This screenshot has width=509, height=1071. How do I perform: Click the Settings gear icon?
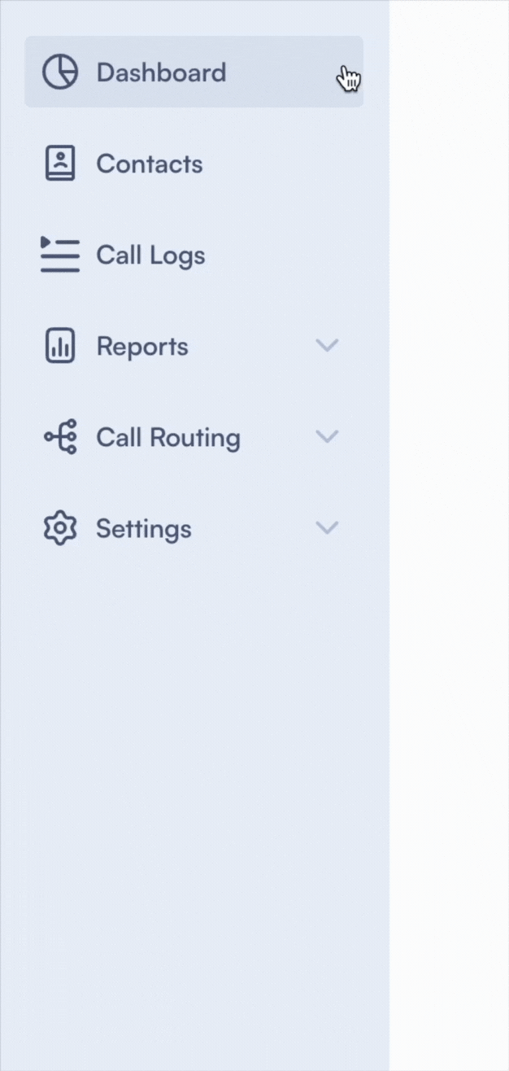[x=60, y=528]
